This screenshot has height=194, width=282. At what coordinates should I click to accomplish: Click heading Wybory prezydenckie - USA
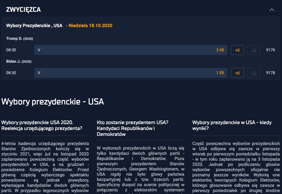[52, 102]
